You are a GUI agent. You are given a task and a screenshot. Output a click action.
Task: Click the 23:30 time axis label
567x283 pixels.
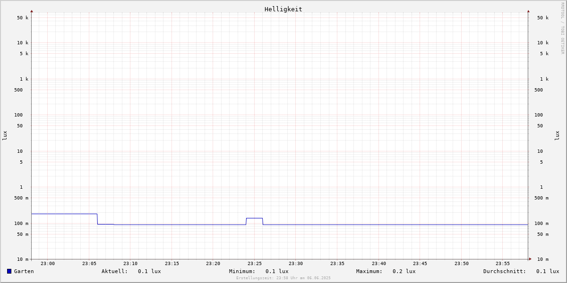pyautogui.click(x=296, y=264)
